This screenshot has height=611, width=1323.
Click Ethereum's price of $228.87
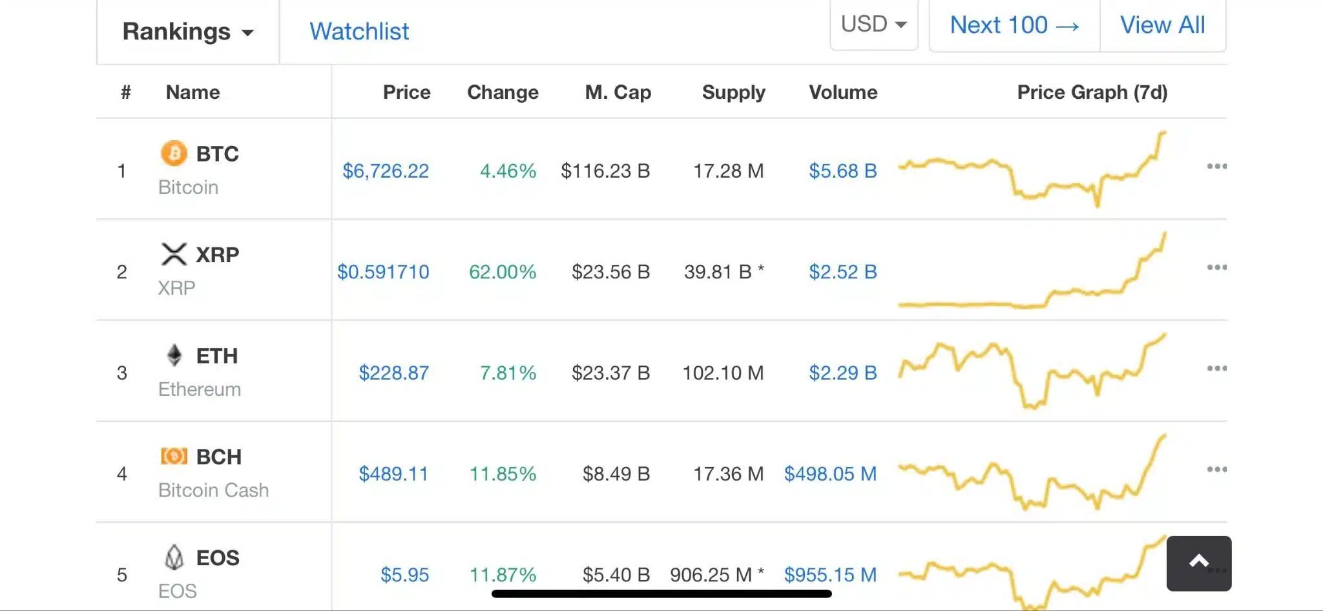click(394, 373)
